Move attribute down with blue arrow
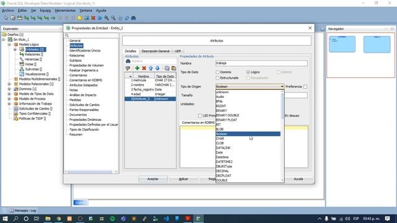The width and height of the screenshot is (397, 223). 157,68
